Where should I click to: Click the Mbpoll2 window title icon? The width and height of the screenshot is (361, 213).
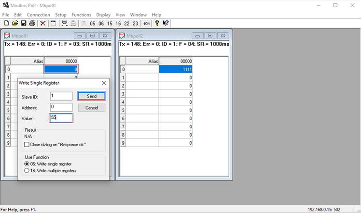coord(122,36)
